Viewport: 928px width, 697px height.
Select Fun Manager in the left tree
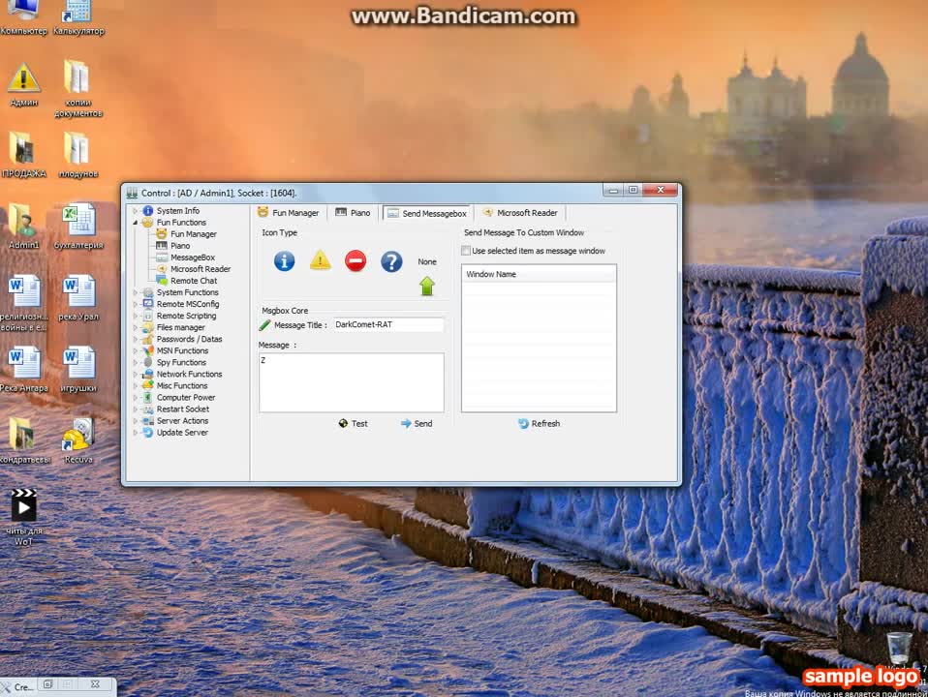pyautogui.click(x=193, y=234)
